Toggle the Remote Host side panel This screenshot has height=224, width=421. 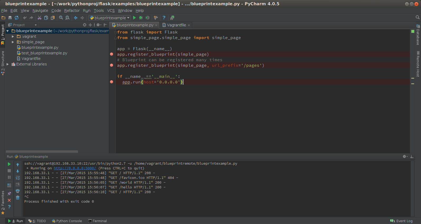[x=418, y=64]
